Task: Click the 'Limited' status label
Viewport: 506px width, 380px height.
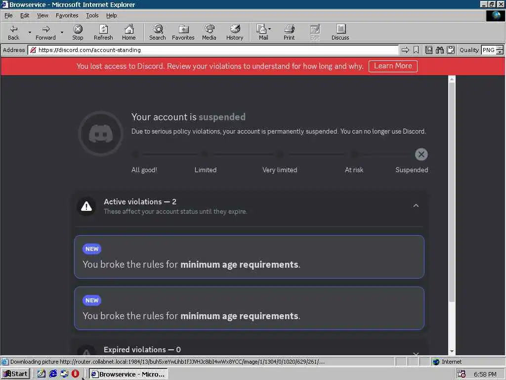Action: point(206,170)
